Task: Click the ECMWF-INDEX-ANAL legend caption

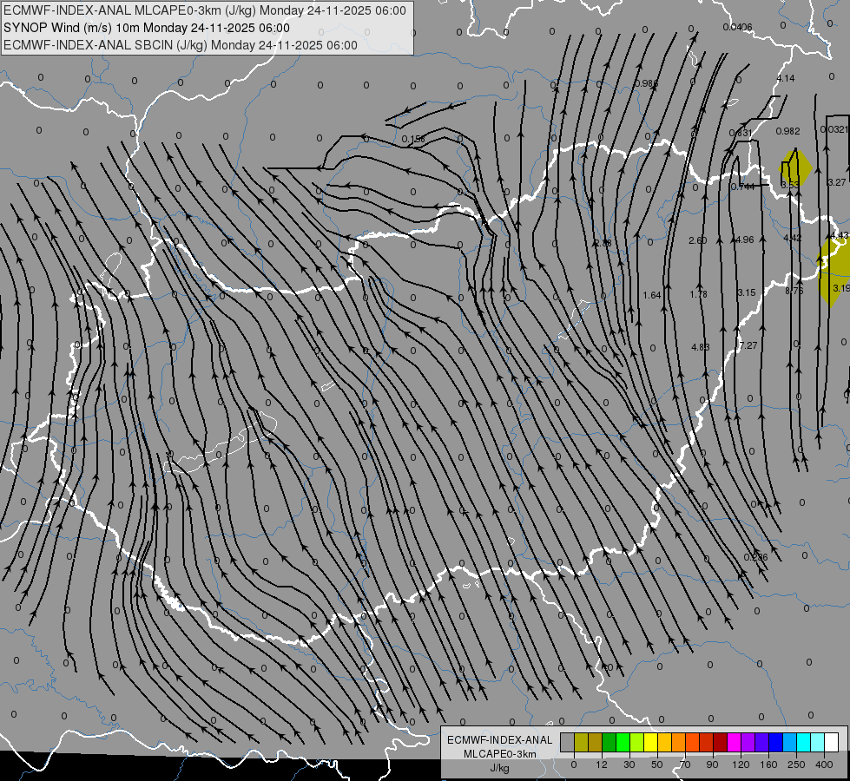Action: pyautogui.click(x=500, y=740)
